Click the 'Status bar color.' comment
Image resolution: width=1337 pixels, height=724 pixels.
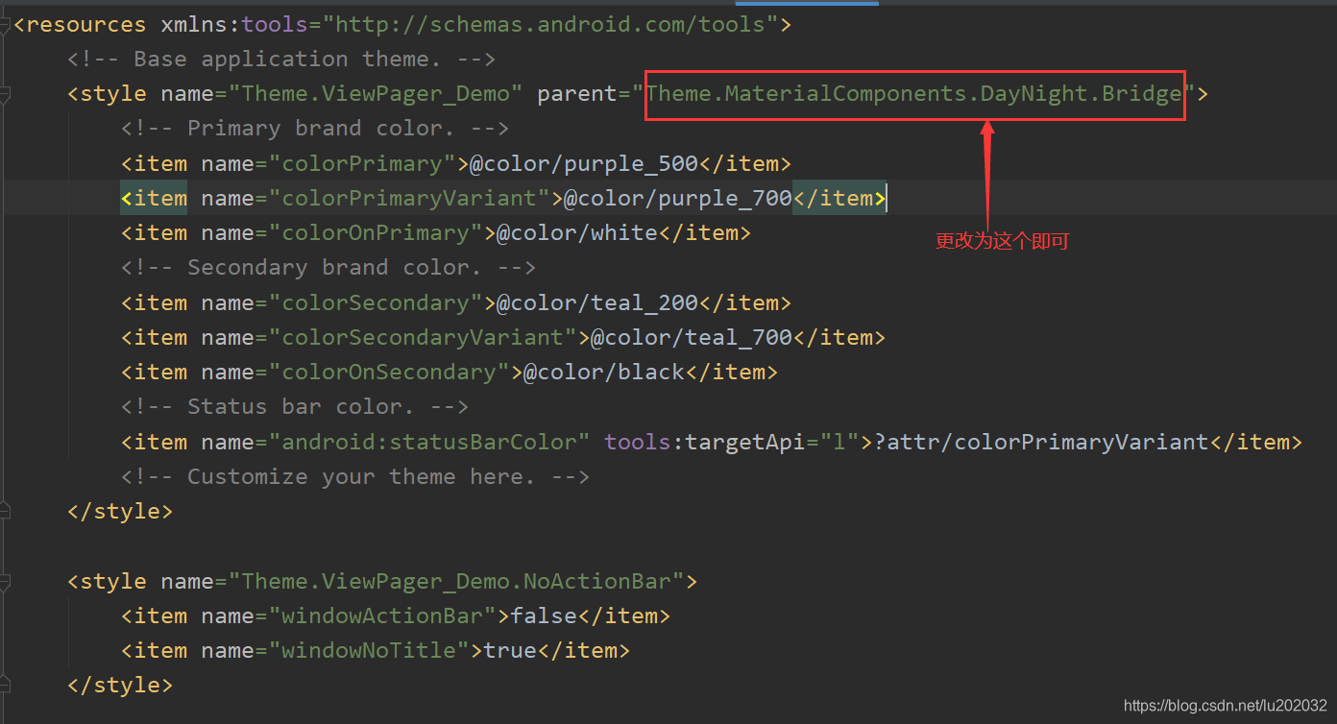coord(295,407)
